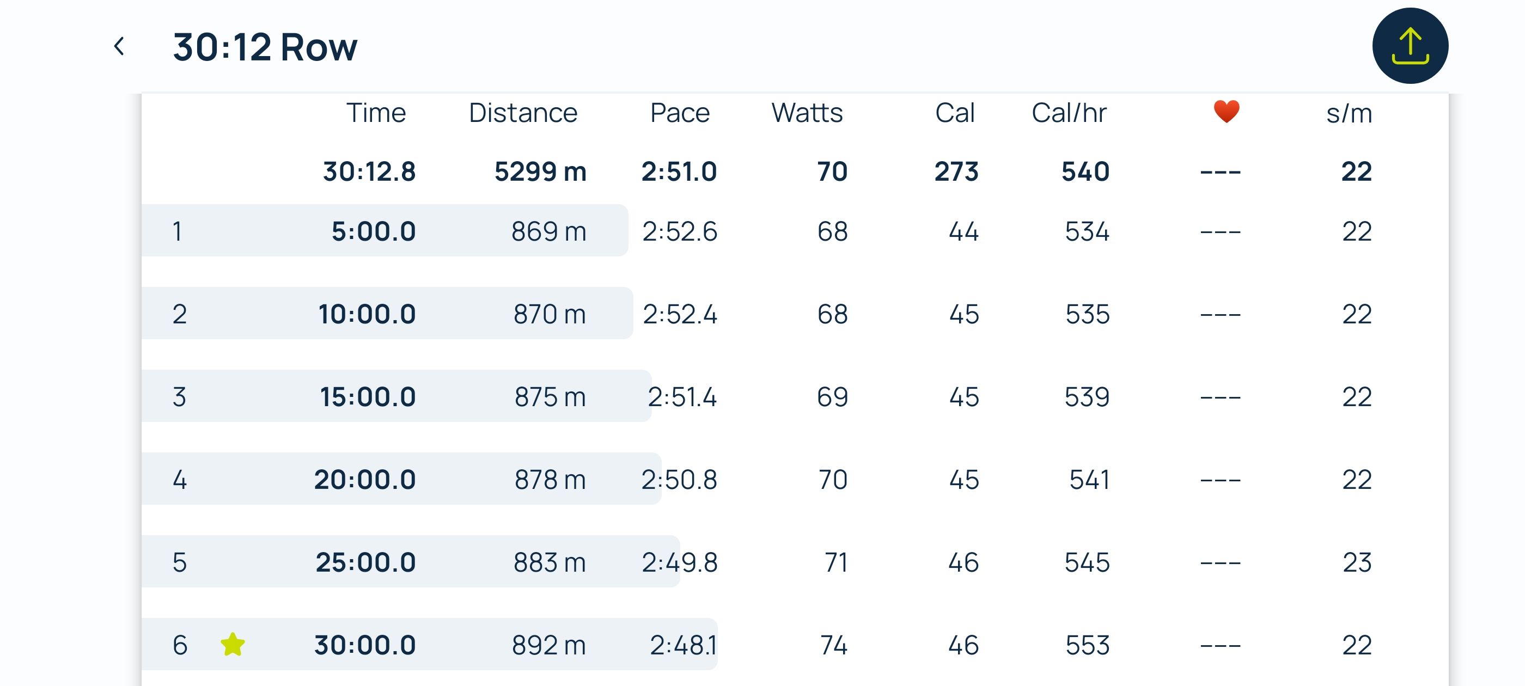Tap the Time column header

click(x=376, y=113)
